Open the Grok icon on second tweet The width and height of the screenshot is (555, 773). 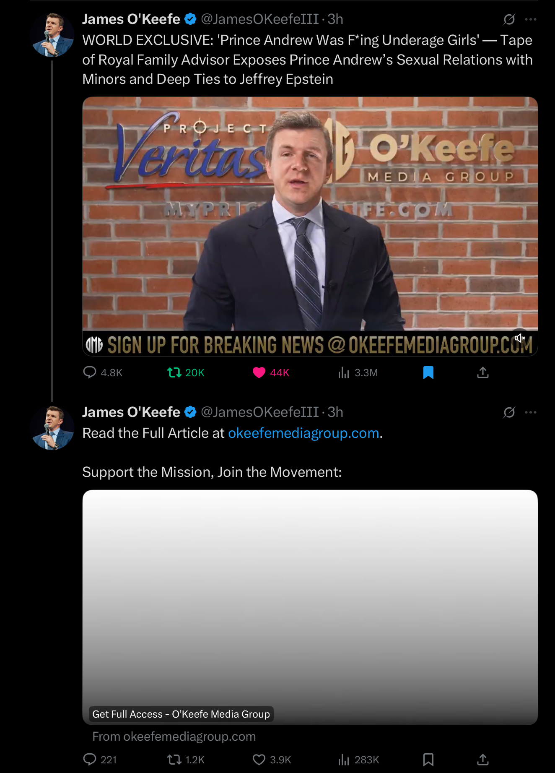point(509,412)
